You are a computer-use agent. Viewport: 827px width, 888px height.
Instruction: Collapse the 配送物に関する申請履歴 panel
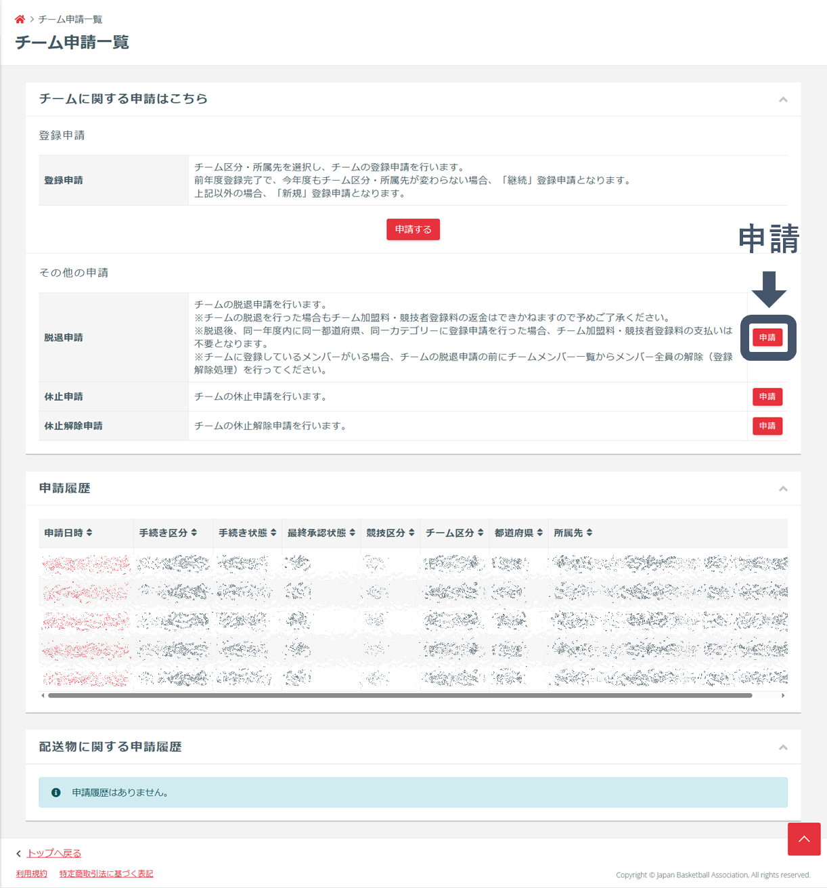point(783,747)
